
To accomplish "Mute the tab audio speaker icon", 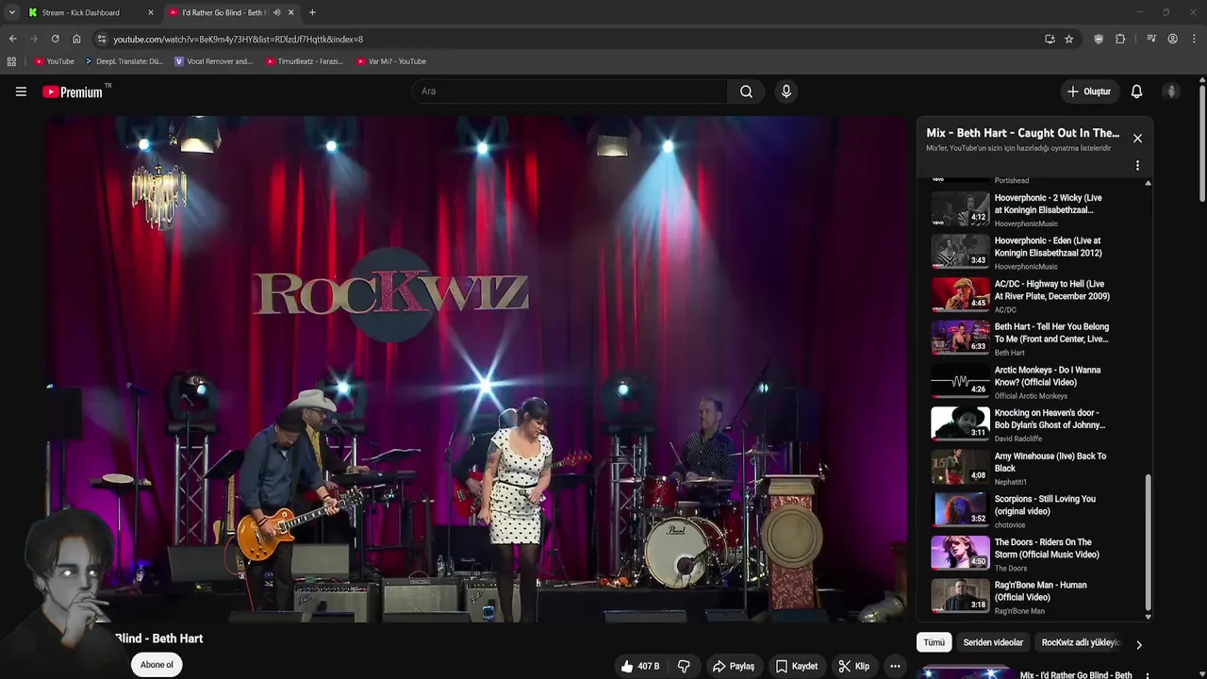I will [277, 12].
